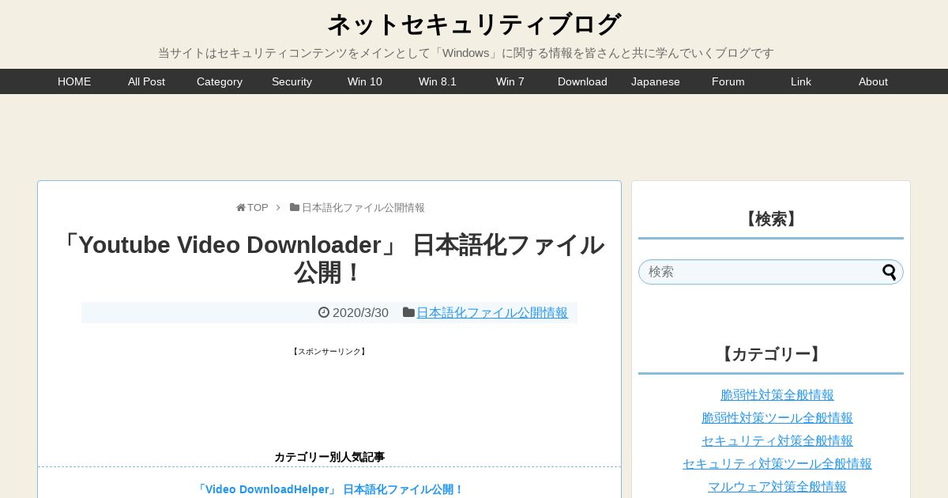Open the All Post menu item
Screen dimensions: 948x498
[x=146, y=81]
